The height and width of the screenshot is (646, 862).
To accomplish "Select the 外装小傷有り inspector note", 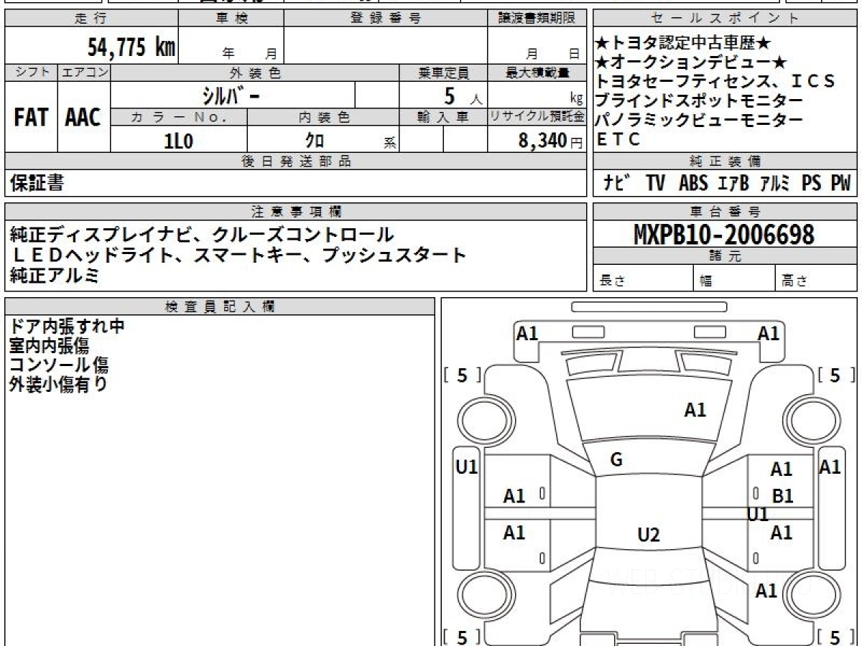I will tap(59, 384).
